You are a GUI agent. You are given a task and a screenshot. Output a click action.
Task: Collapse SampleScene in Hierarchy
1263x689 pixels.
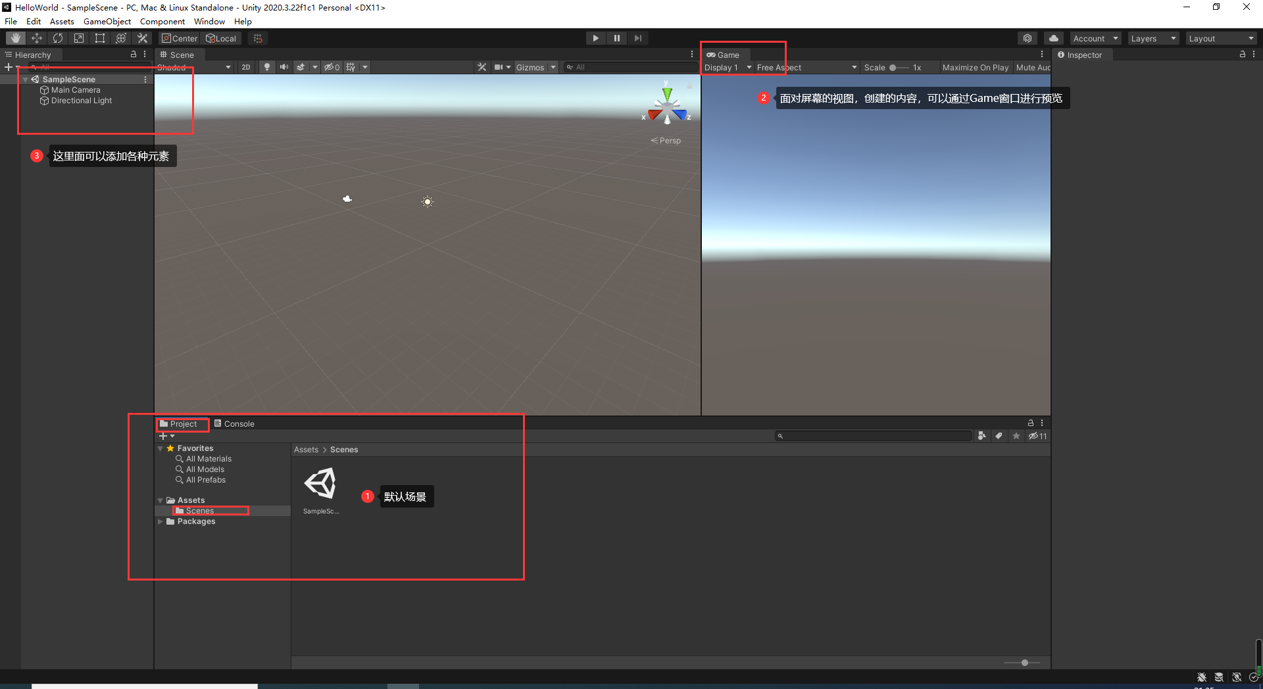tap(25, 80)
